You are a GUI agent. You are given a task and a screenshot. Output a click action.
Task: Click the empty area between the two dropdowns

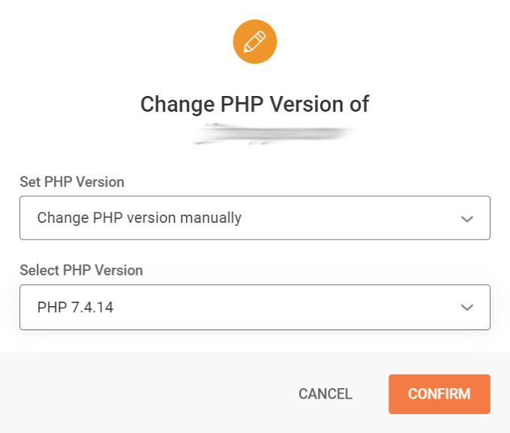click(x=300, y=255)
